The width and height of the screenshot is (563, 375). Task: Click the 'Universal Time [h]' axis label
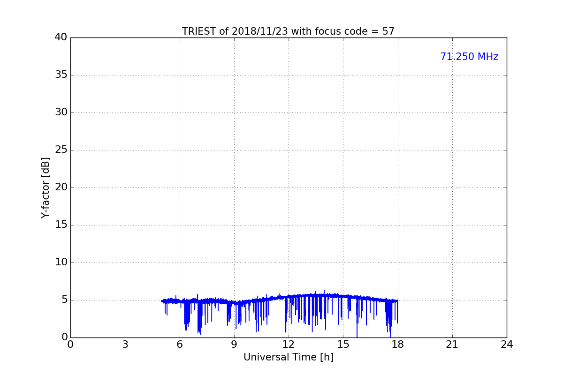tap(289, 357)
